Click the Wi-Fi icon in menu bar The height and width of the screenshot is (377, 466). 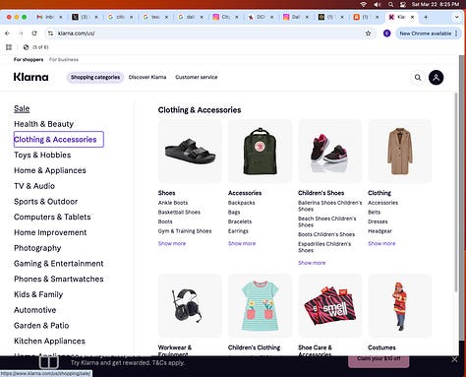[363, 4]
